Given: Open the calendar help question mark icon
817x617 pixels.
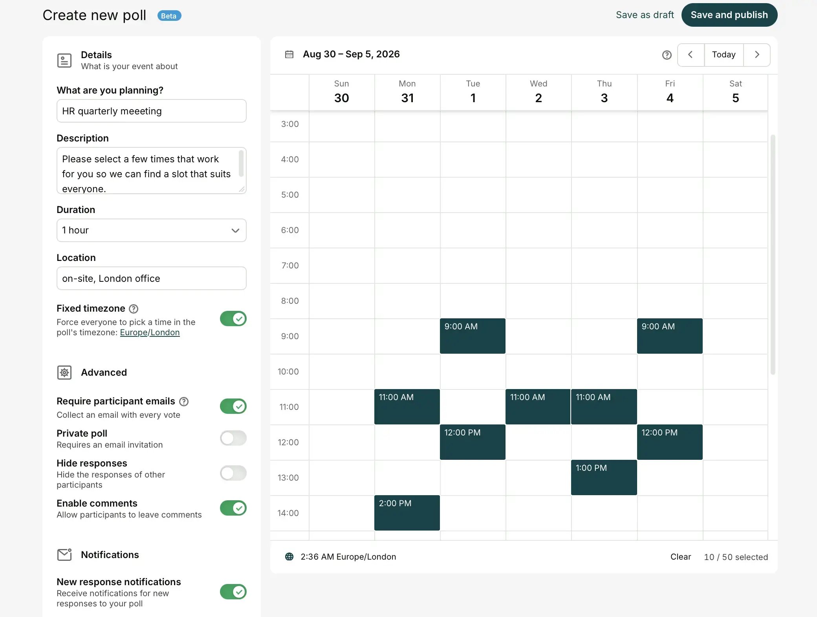Looking at the screenshot, I should (x=667, y=55).
